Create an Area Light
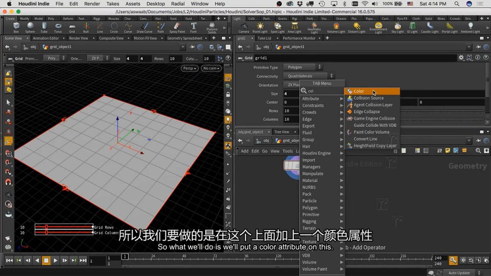The width and height of the screenshot is (491, 276). point(294,27)
